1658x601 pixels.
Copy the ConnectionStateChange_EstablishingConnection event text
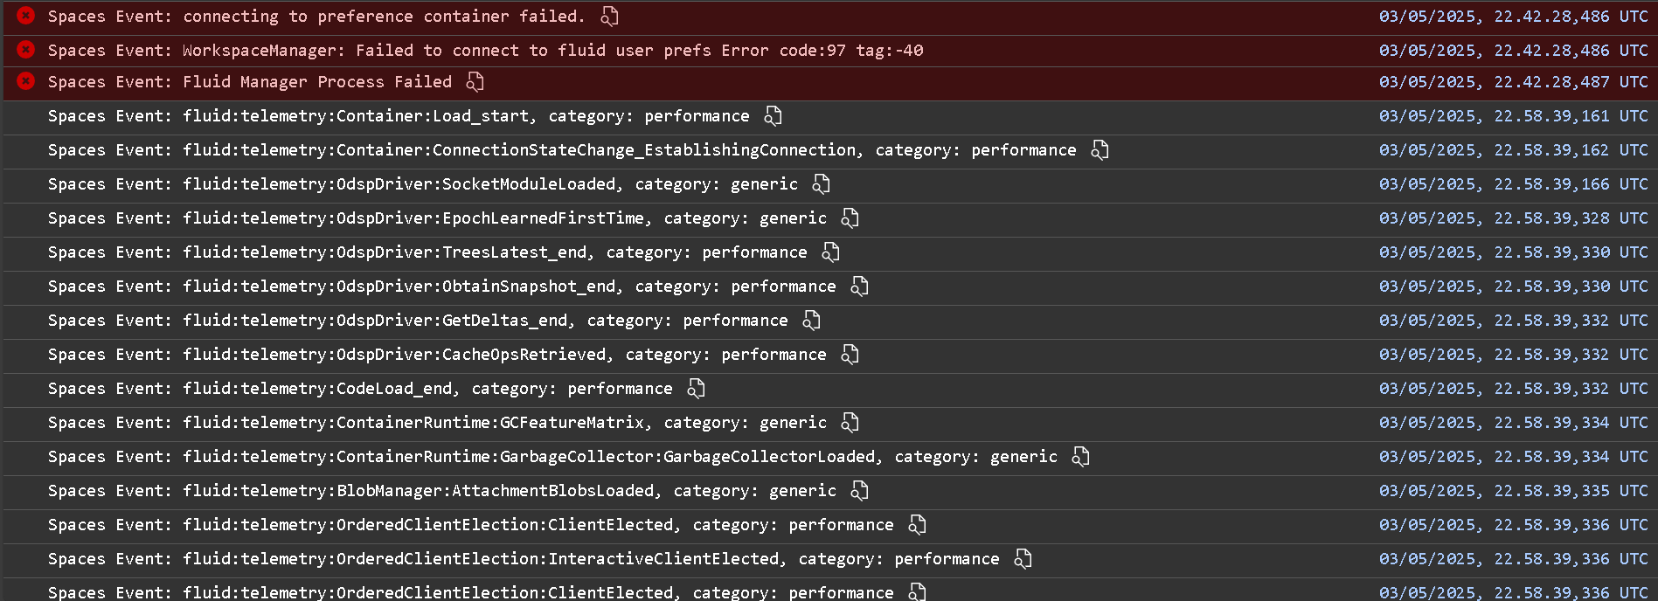(x=1100, y=149)
